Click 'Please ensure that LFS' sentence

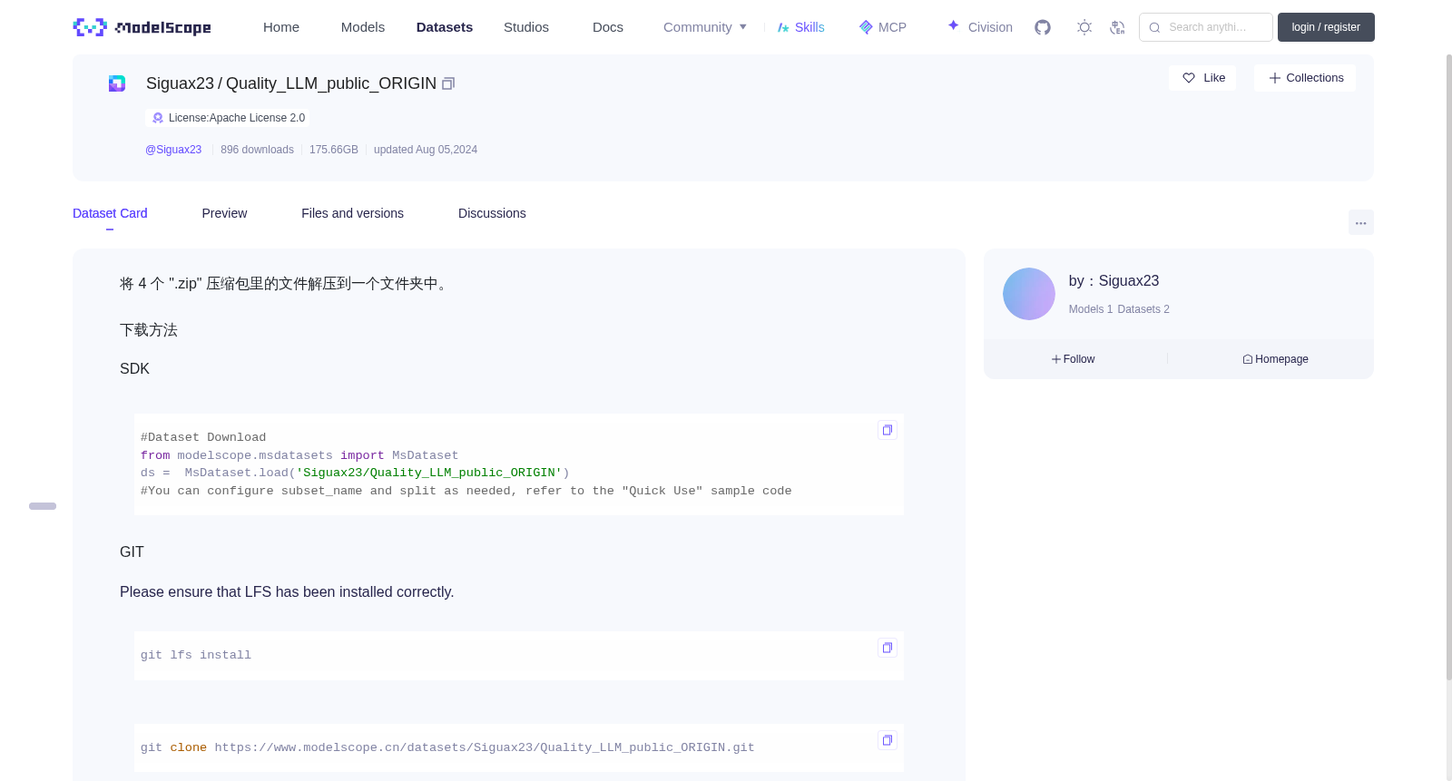[x=287, y=591]
